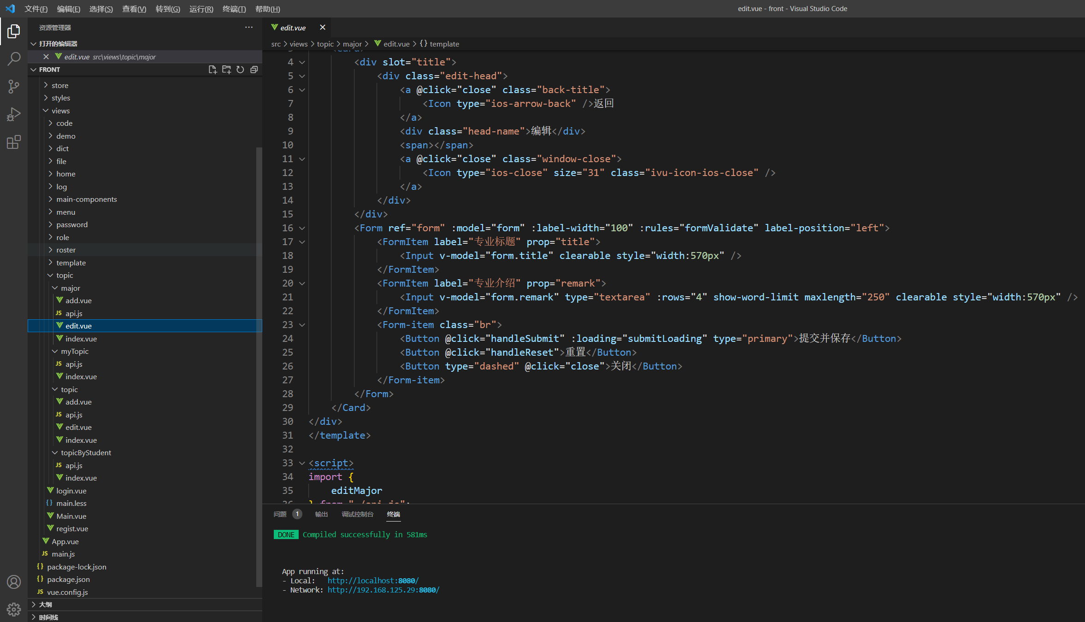The image size is (1085, 622).
Task: Switch to the Problems panel tab
Action: pyautogui.click(x=280, y=514)
